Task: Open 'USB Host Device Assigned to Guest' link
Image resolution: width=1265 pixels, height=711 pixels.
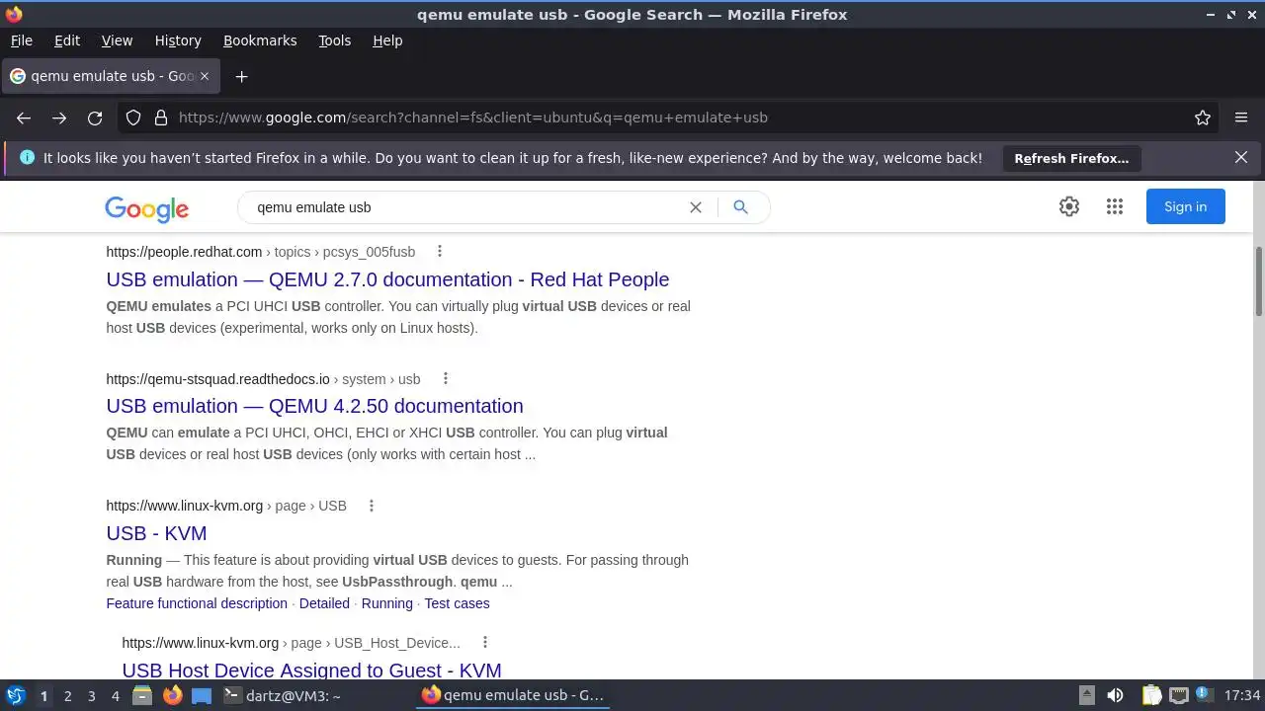Action: point(311,670)
